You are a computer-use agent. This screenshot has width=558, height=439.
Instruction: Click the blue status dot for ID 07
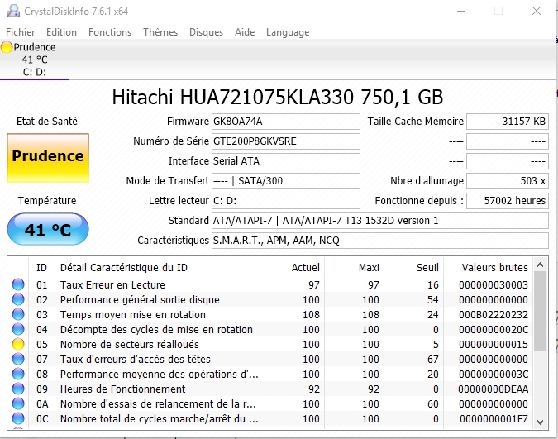[x=18, y=360]
